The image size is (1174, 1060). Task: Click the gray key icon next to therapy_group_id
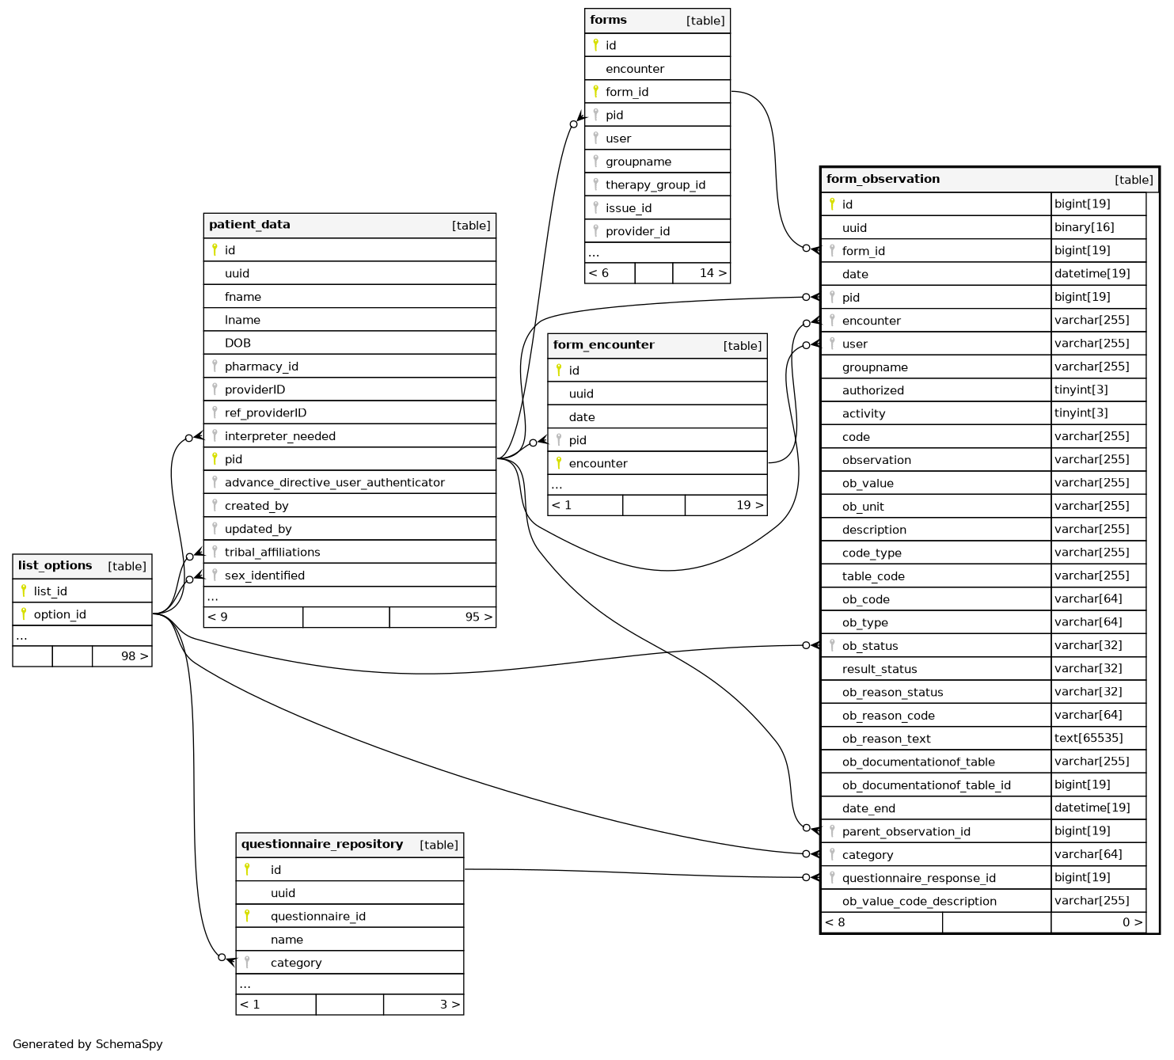click(595, 184)
